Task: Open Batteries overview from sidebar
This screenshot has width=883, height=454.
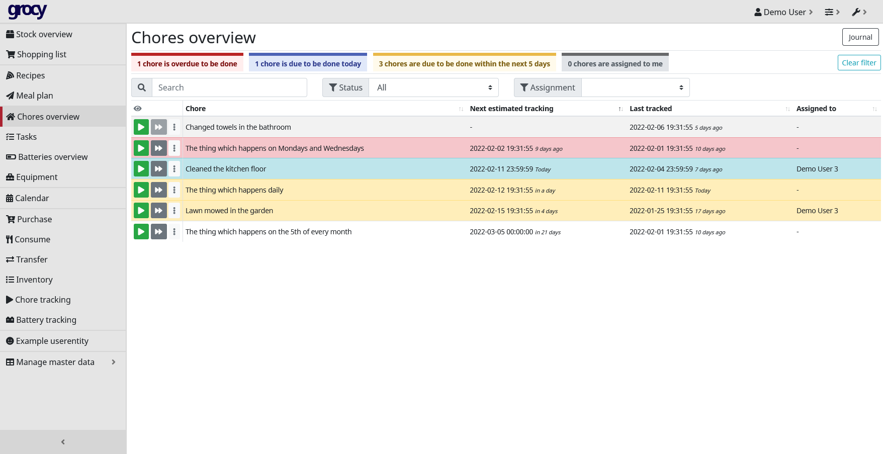Action: coord(53,157)
